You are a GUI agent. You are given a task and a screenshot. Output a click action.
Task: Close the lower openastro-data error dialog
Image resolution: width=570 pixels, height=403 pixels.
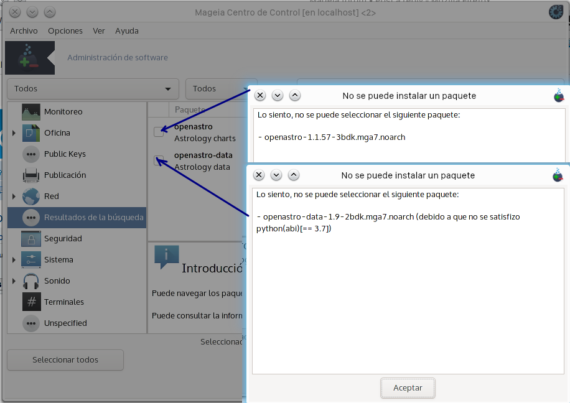click(x=259, y=175)
